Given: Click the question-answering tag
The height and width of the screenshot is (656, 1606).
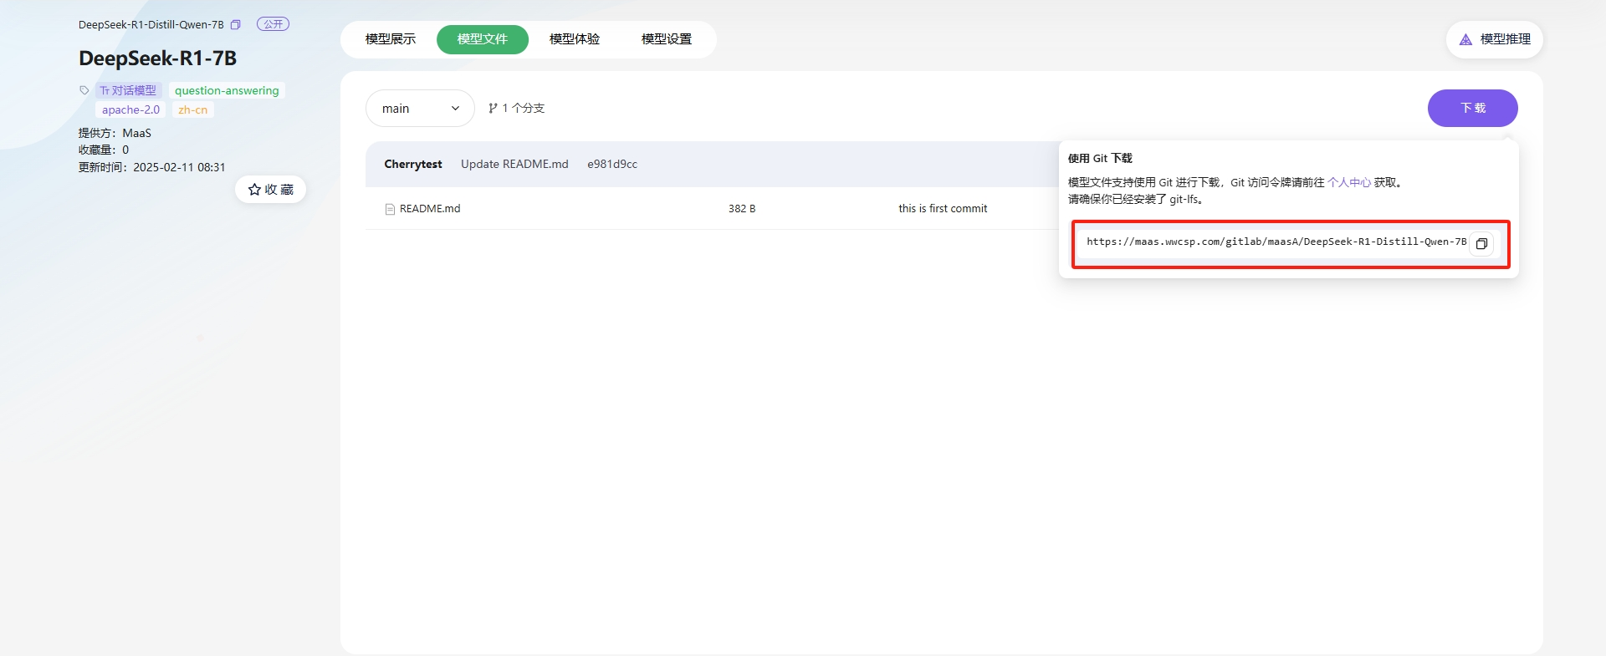Looking at the screenshot, I should (227, 90).
